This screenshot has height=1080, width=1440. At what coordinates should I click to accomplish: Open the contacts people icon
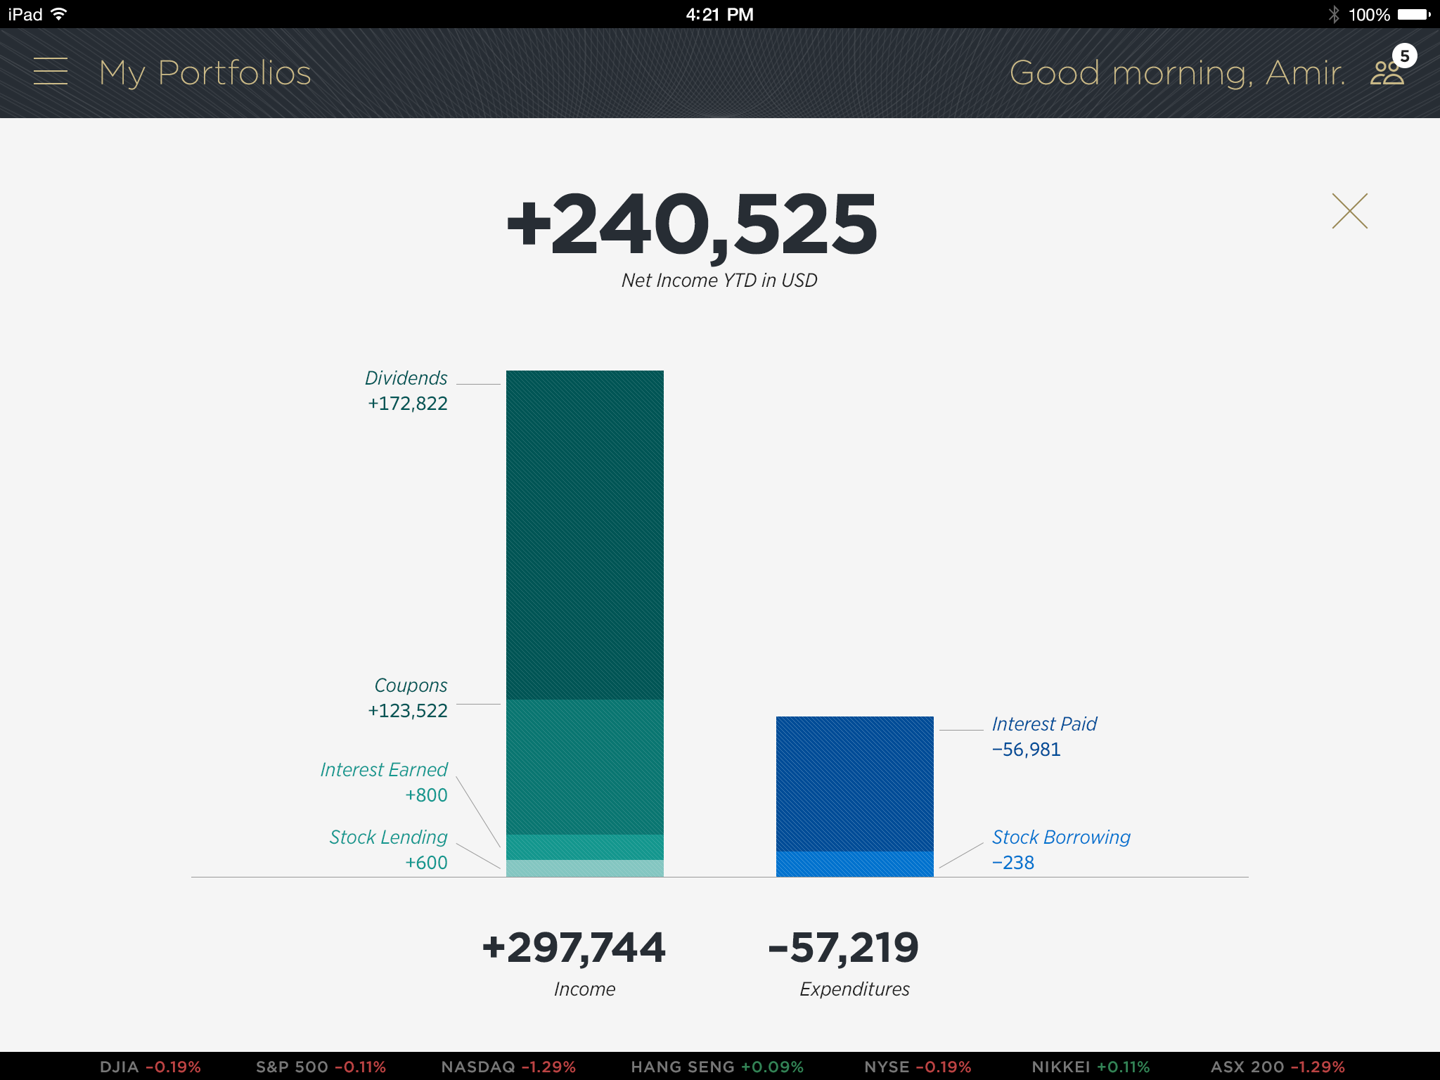[1385, 74]
